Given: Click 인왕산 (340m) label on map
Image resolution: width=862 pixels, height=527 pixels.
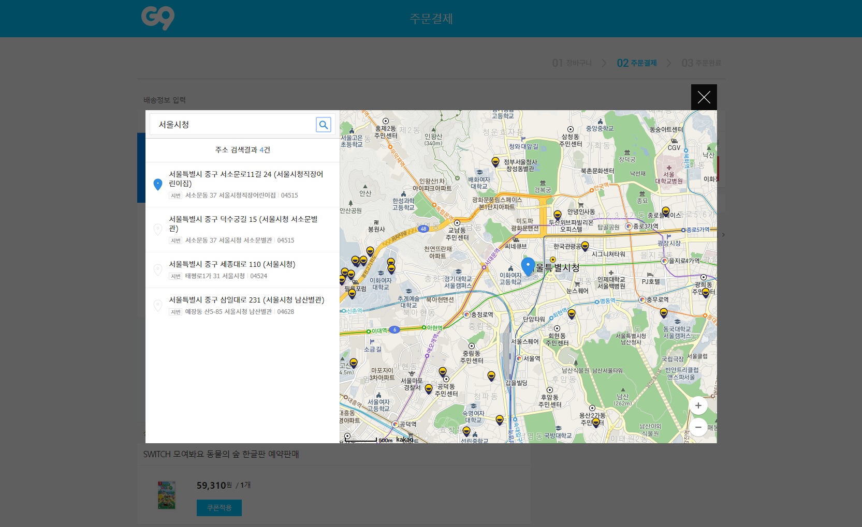Looking at the screenshot, I should (x=433, y=140).
